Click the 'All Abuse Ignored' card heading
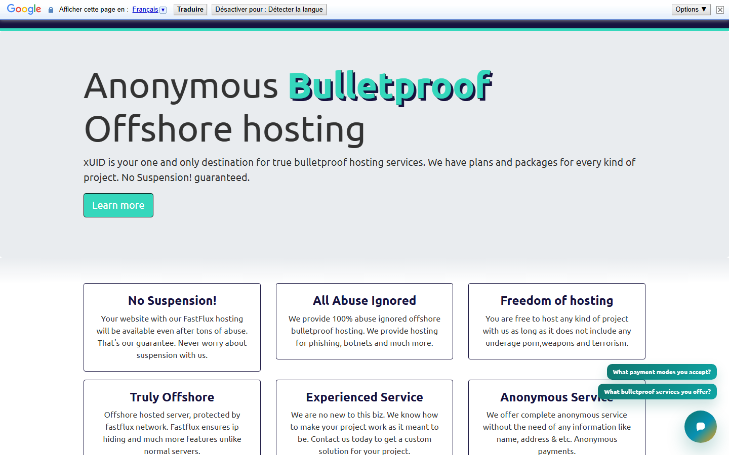729x455 pixels. pos(364,301)
